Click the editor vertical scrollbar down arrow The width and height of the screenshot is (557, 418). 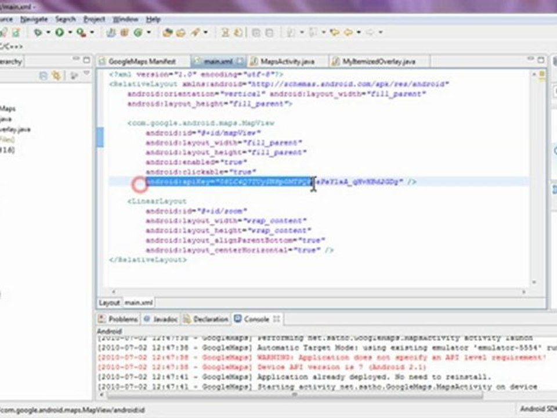[x=534, y=282]
